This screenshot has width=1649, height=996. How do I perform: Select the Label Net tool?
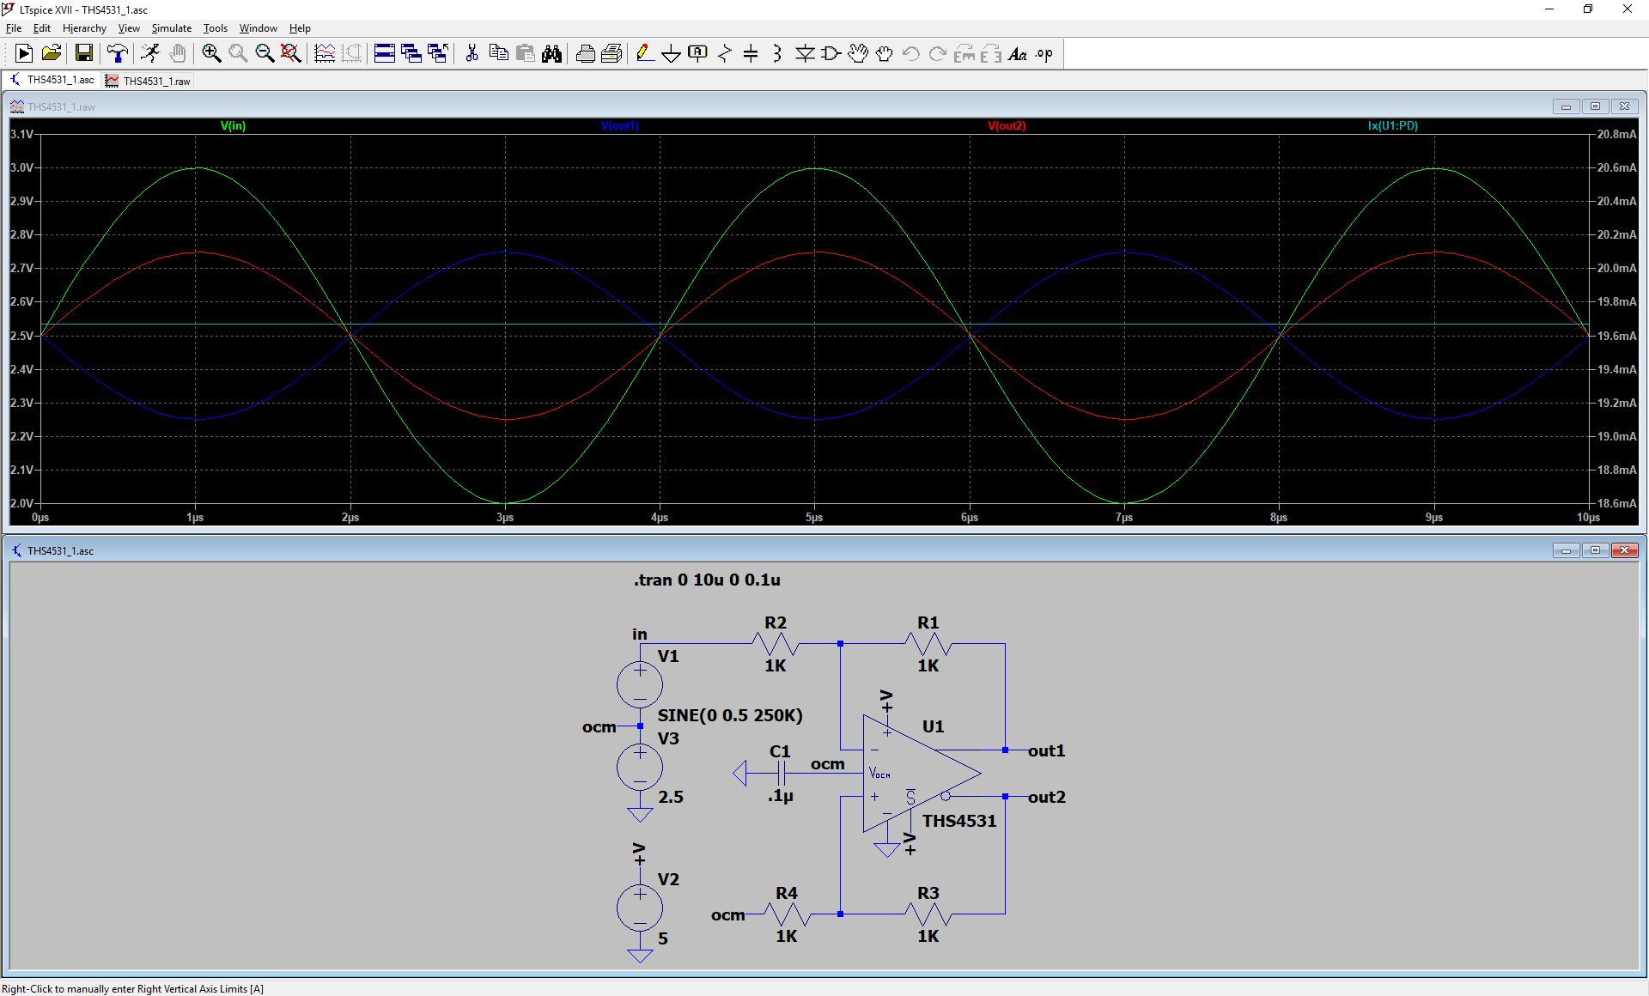point(697,54)
